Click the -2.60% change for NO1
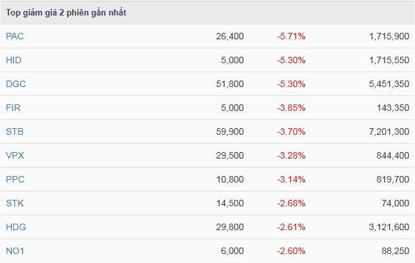 (291, 251)
